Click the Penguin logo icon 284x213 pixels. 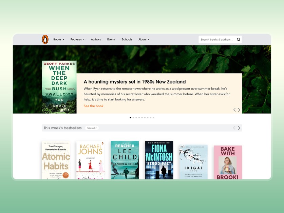pyautogui.click(x=45, y=39)
